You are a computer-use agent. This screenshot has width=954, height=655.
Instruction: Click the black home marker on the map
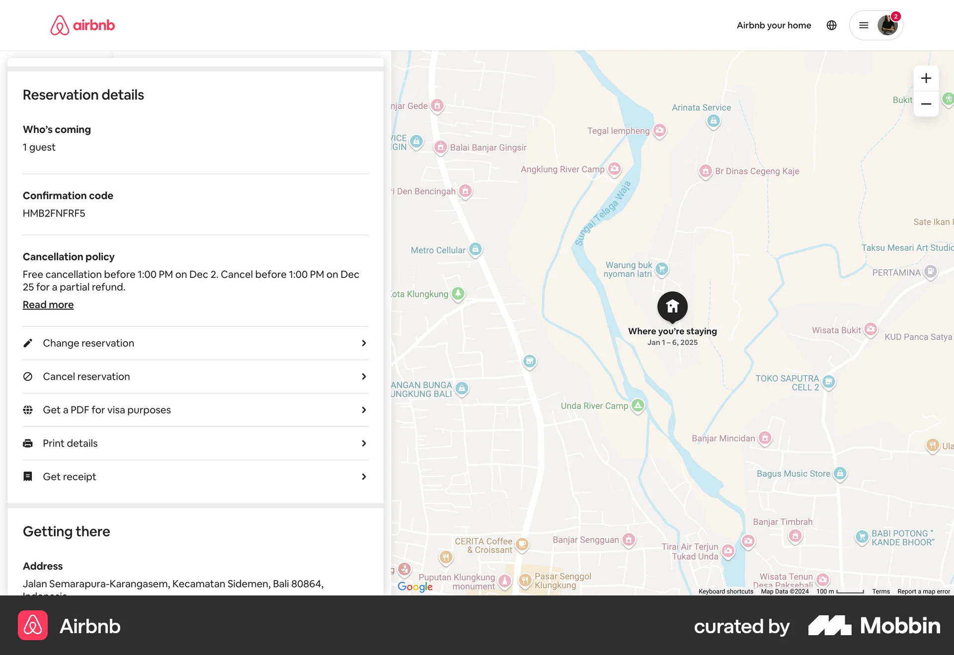tap(672, 307)
